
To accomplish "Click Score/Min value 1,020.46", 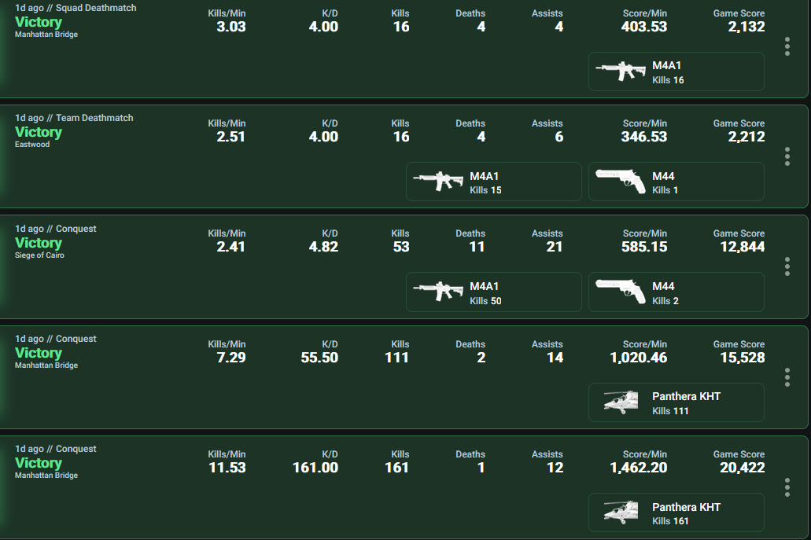I will [638, 358].
